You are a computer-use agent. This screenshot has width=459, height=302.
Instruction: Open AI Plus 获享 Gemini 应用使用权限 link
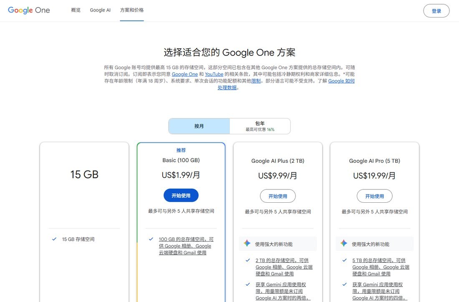point(282,291)
